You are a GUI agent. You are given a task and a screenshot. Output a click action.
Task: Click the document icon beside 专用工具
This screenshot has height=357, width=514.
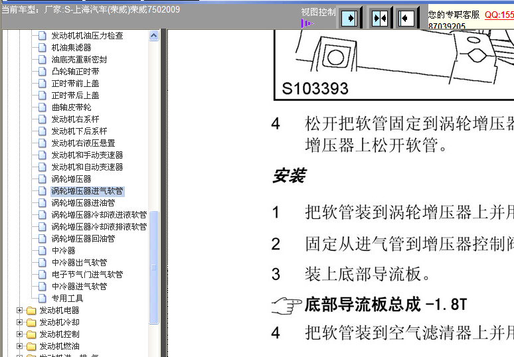tap(43, 299)
